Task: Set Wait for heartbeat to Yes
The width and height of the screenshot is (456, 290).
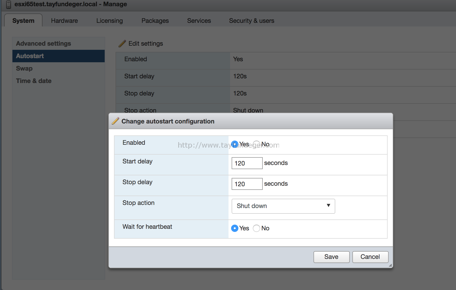Action: (x=235, y=228)
